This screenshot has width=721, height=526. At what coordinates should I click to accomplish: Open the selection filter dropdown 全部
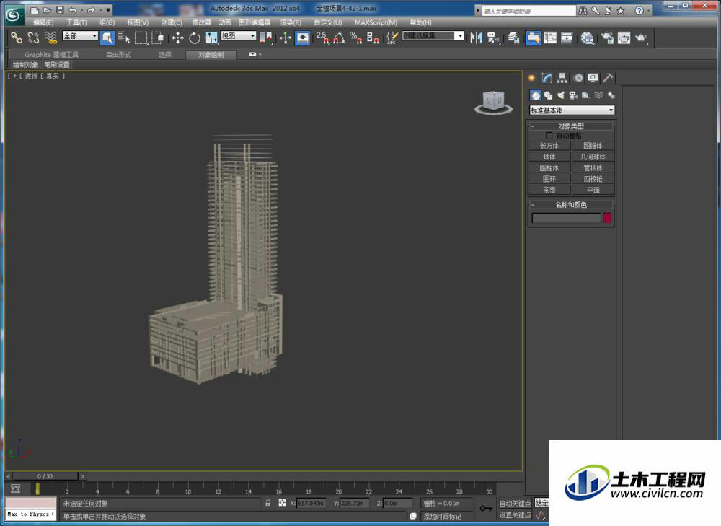coord(81,35)
